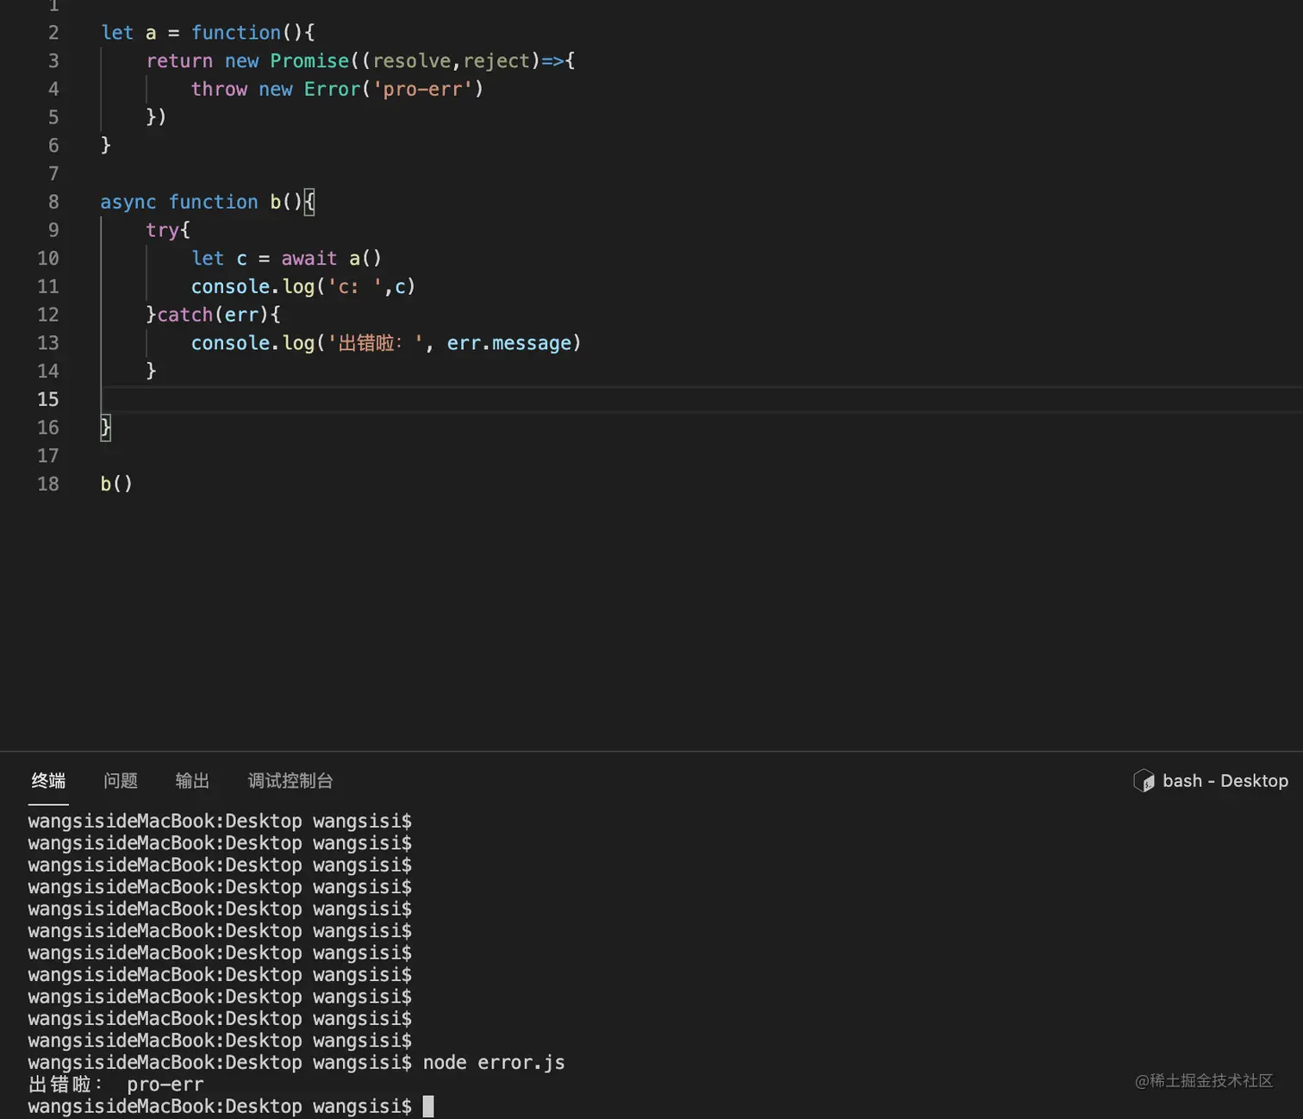Viewport: 1303px width, 1119px height.
Task: Click the 'pro-err' string inside Error()
Action: coord(422,89)
